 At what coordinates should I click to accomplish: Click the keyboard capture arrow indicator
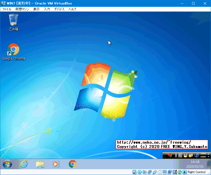pyautogui.click(x=185, y=172)
